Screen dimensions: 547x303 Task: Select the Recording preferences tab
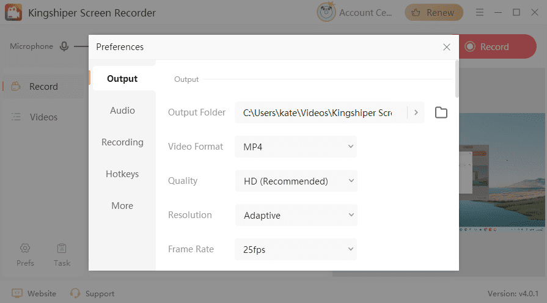122,142
